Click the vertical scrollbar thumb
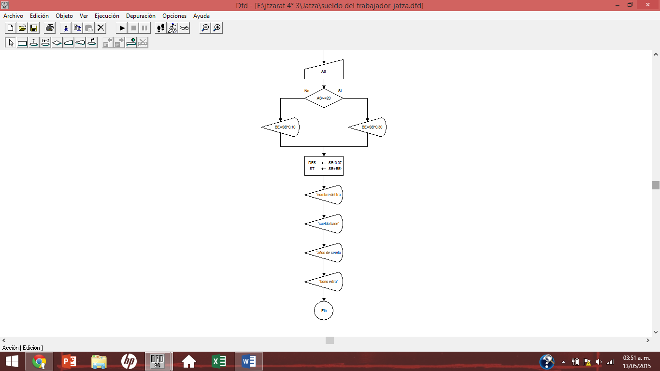 (656, 185)
